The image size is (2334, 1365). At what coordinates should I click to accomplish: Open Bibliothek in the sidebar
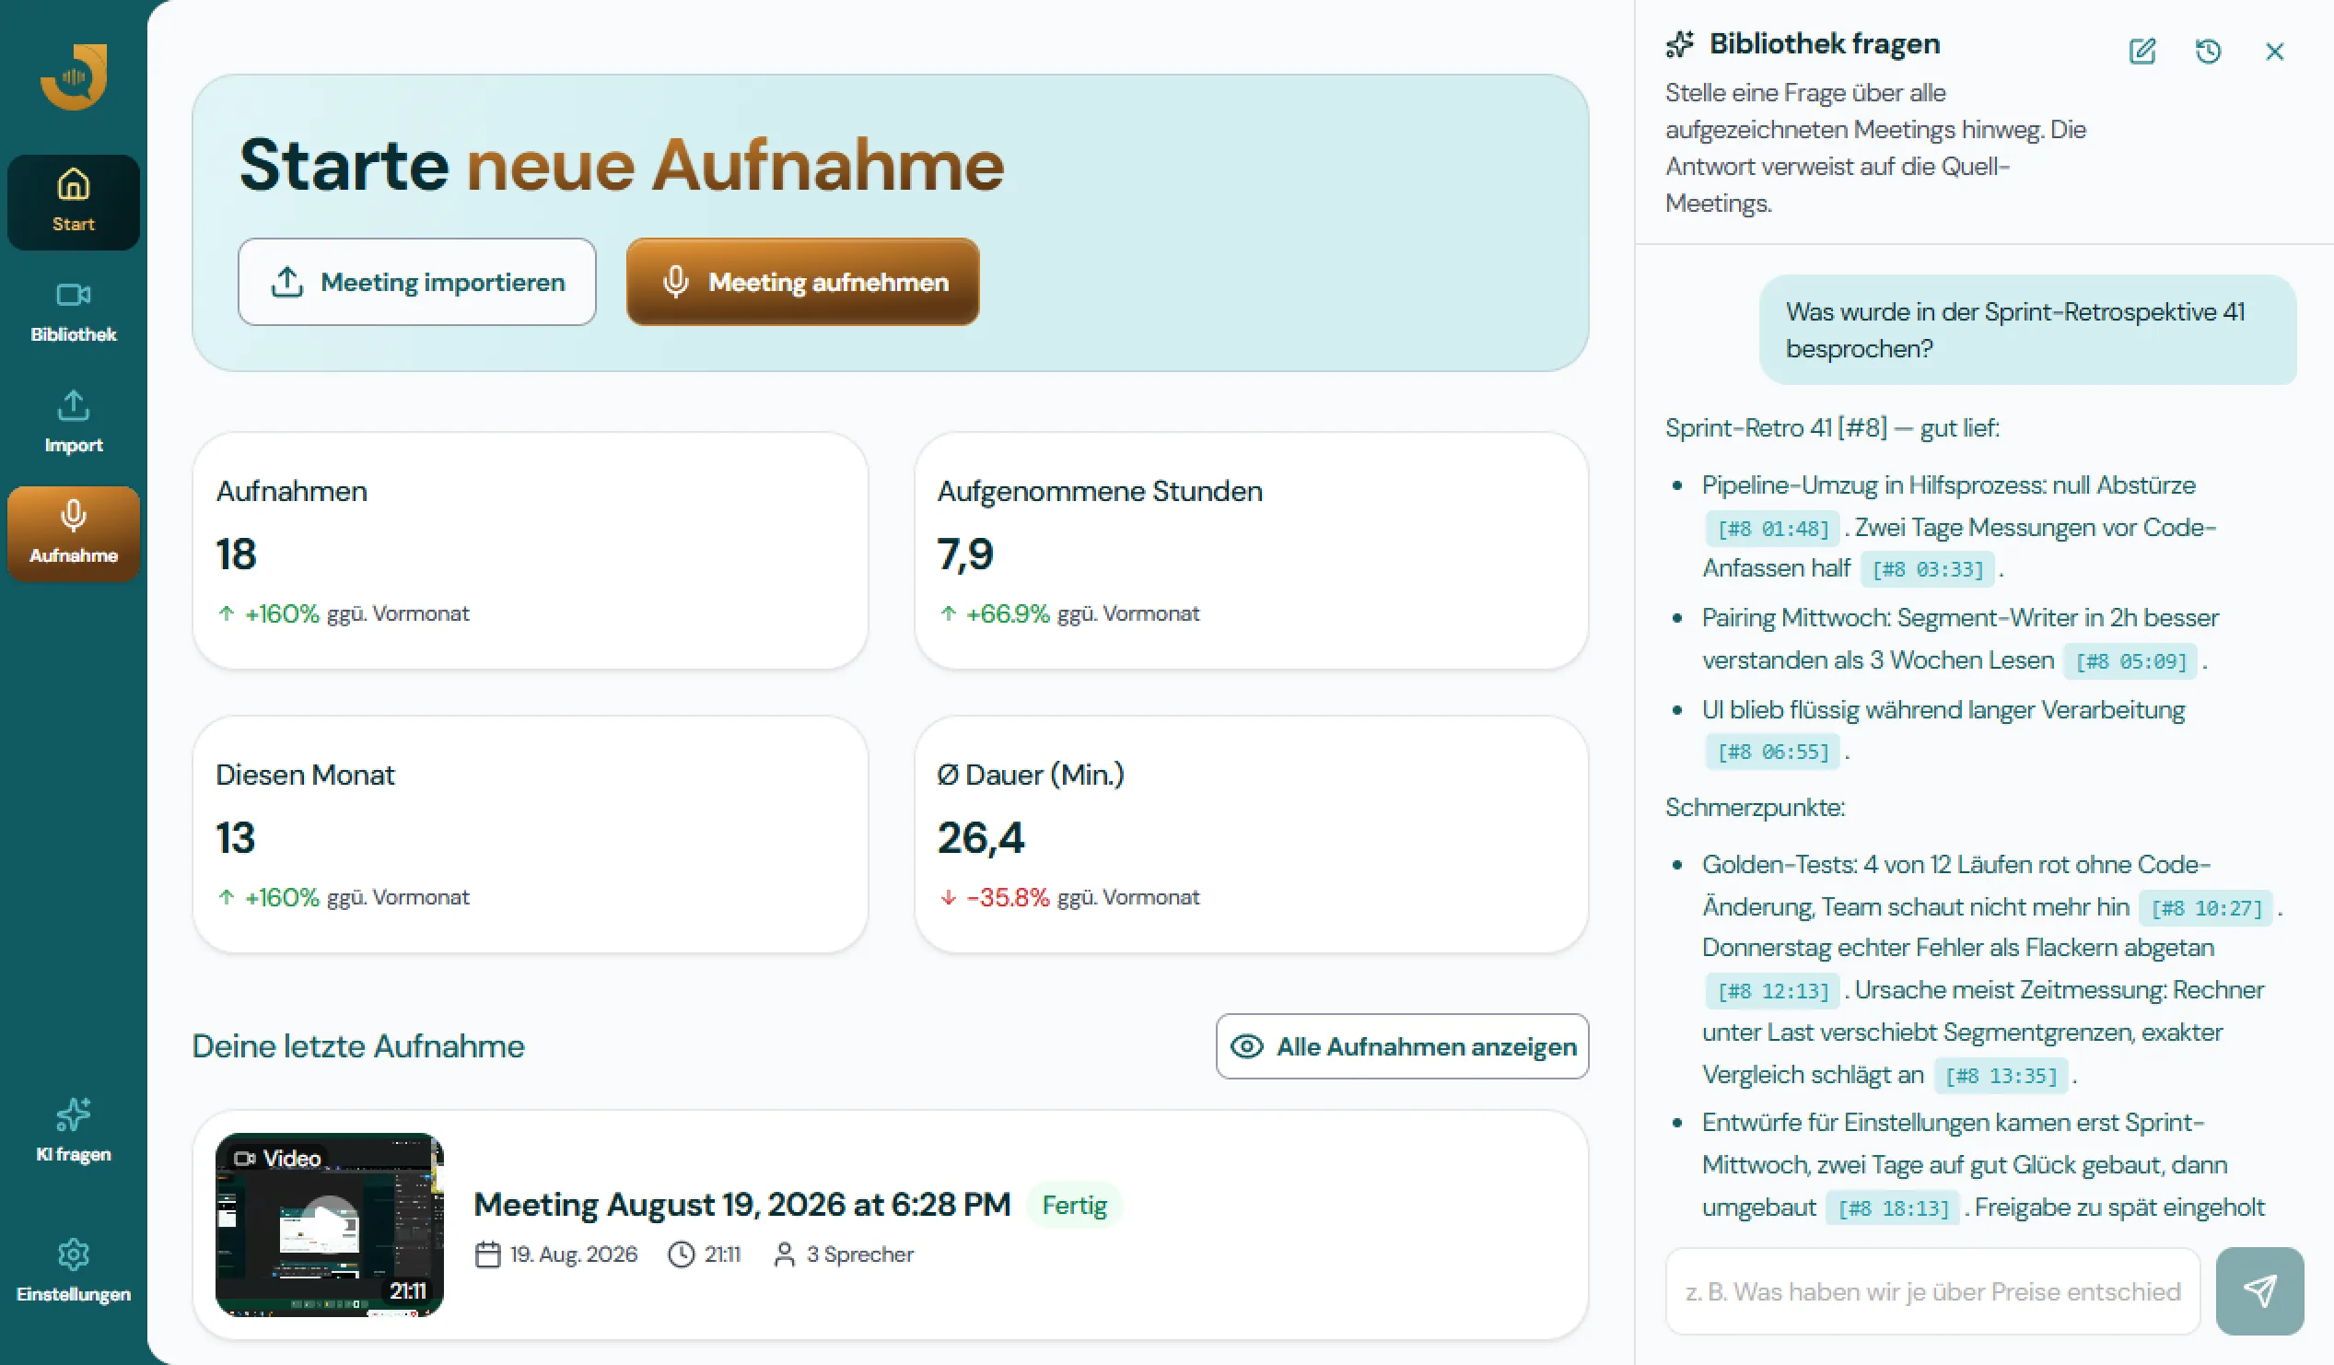click(x=73, y=312)
